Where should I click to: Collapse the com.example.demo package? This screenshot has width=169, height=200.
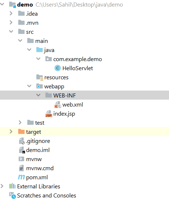click(38, 59)
